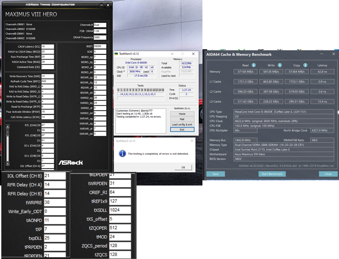Click the Memory Copy value 51364 MB/s
The height and width of the screenshot is (259, 339).
297,72
